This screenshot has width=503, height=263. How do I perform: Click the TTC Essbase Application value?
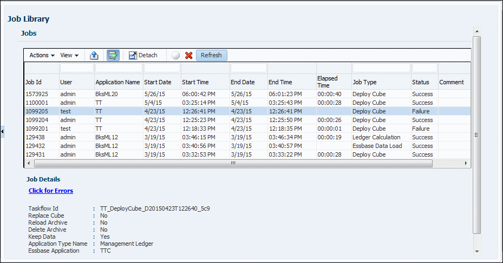105,251
